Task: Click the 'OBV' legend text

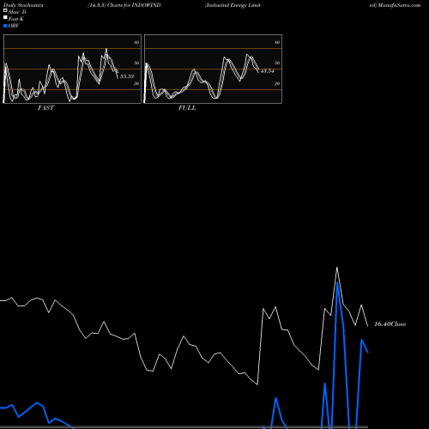Action: 14,26
